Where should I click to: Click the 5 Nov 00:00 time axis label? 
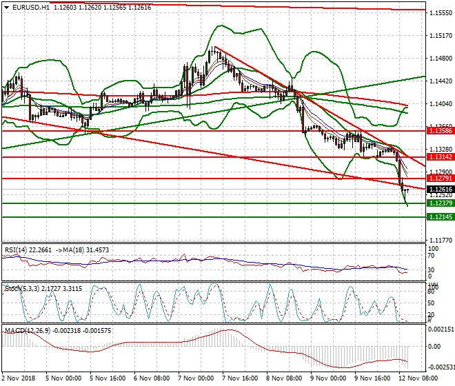click(x=63, y=378)
